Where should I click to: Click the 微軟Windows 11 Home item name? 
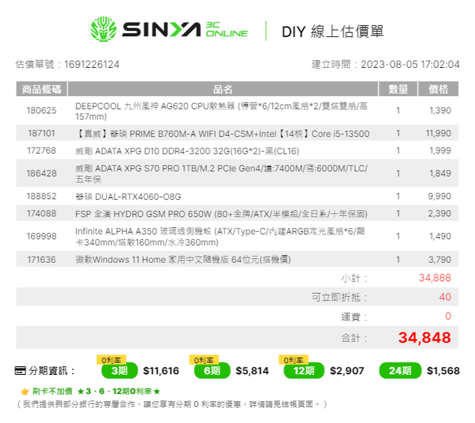click(x=183, y=260)
